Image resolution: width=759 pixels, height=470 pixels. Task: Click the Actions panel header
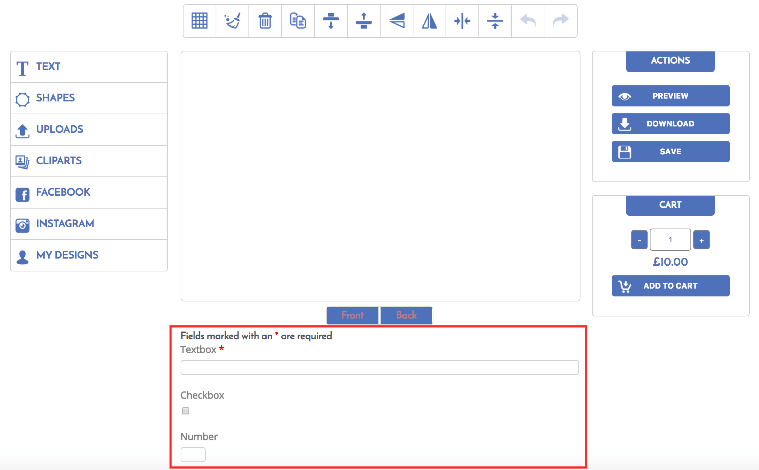tap(670, 61)
